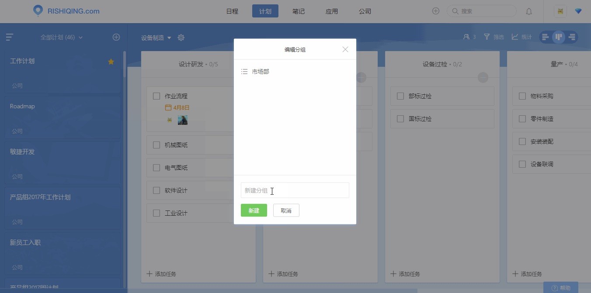Click the 设备过检 column title
This screenshot has height=293, width=591.
[435, 64]
